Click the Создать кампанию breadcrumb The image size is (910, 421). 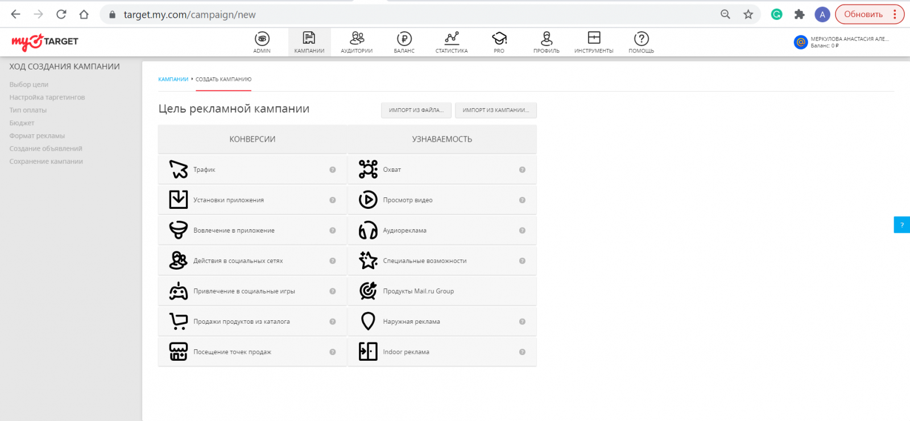pos(224,80)
